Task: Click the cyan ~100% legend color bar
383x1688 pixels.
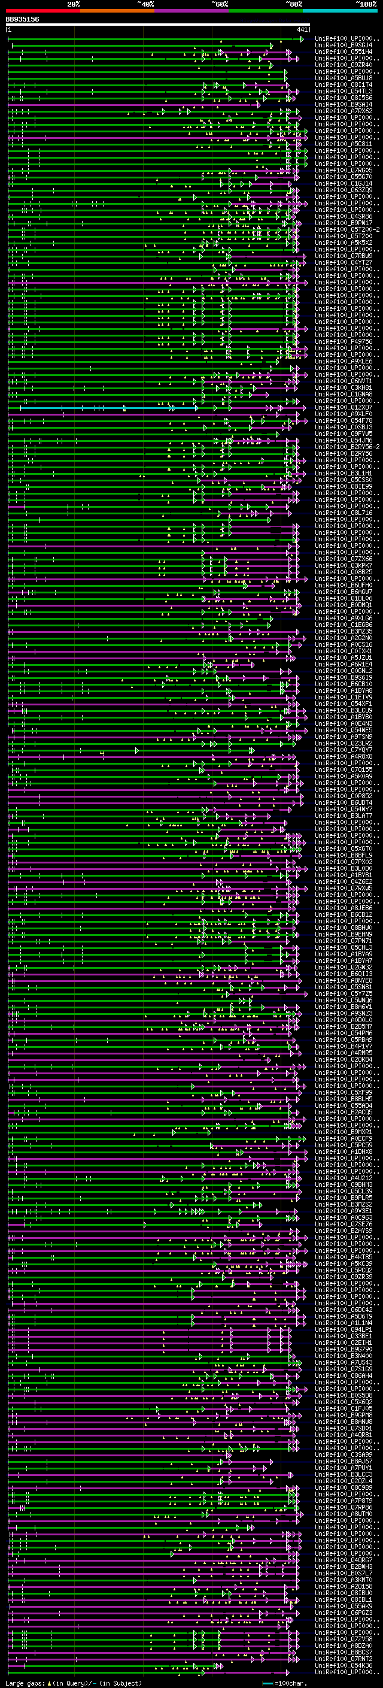Action: click(340, 11)
